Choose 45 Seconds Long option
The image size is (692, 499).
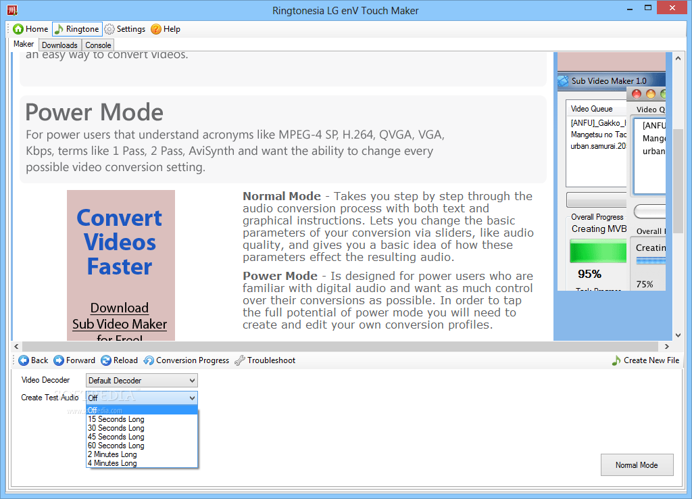pos(142,437)
